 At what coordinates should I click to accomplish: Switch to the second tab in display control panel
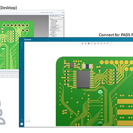[53, 16]
